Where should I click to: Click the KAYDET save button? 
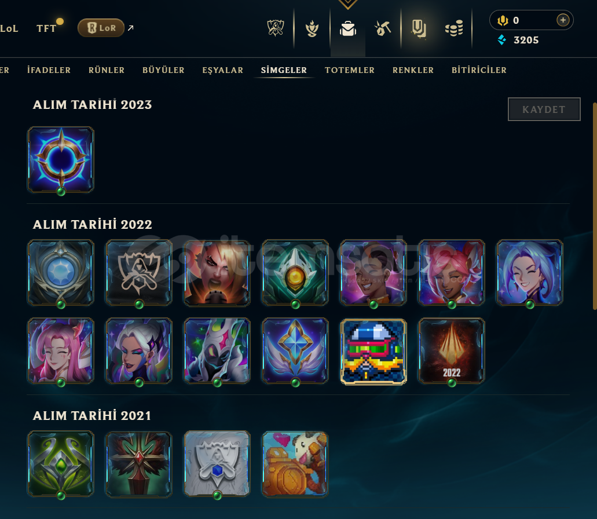tap(544, 109)
